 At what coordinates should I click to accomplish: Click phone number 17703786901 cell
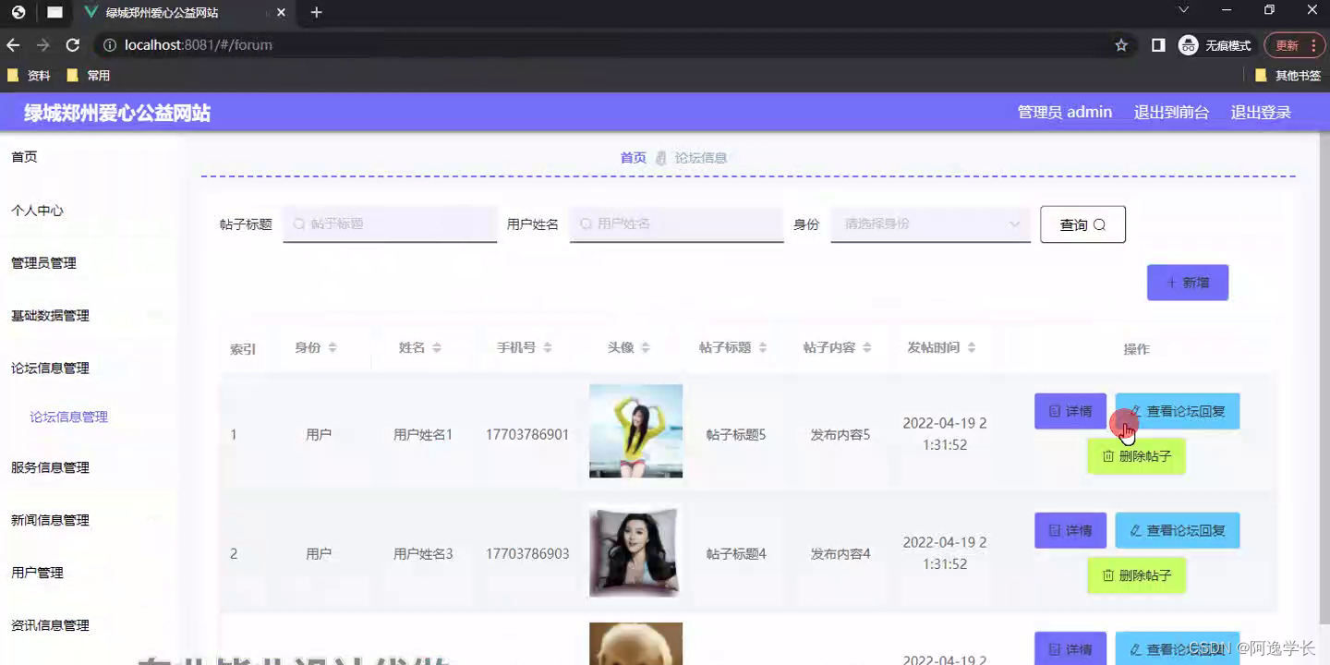pyautogui.click(x=527, y=435)
